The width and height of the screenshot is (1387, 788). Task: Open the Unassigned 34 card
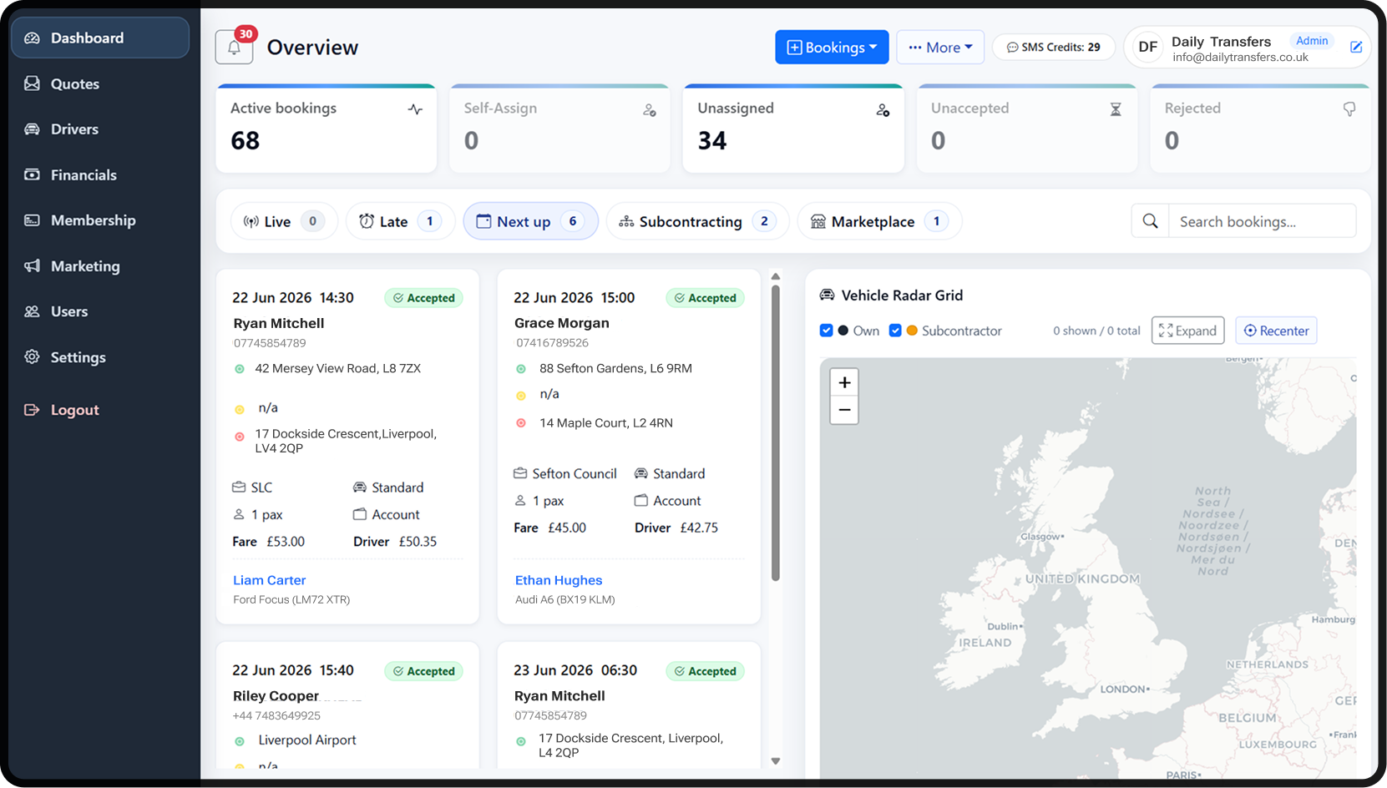coord(793,129)
